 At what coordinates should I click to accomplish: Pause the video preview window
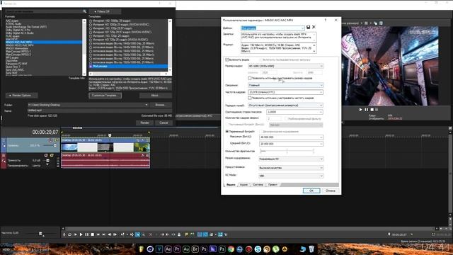(367, 110)
